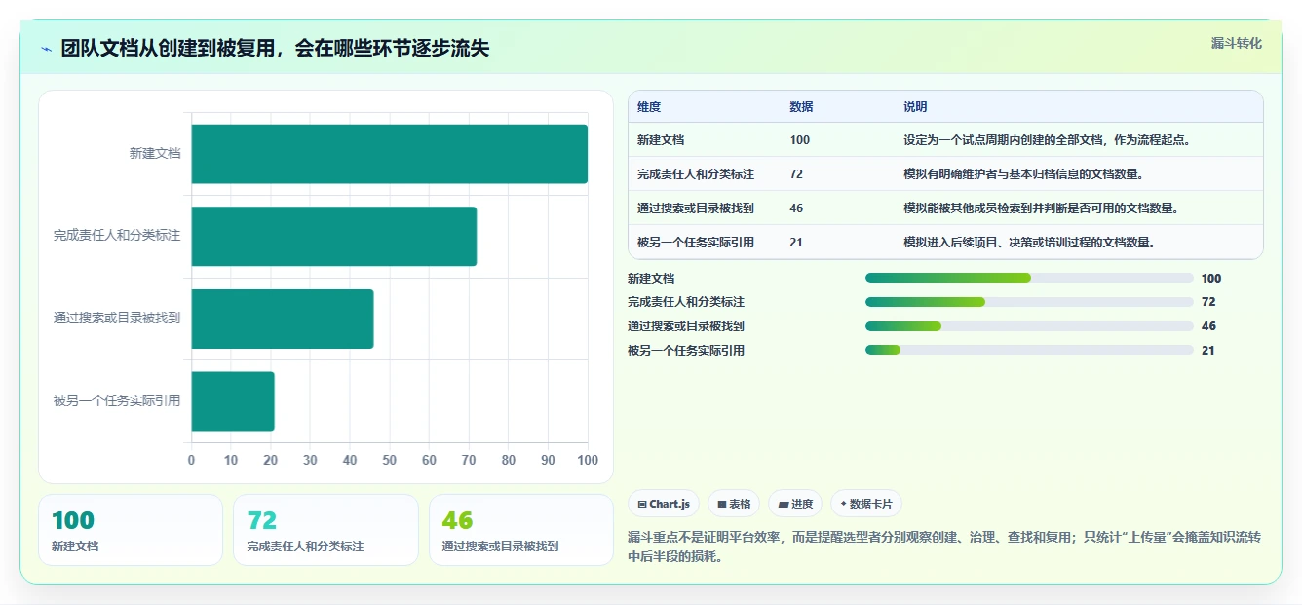The height and width of the screenshot is (605, 1302).
Task: Select table cell 通过搜索或目录被找到
Action: click(x=696, y=208)
